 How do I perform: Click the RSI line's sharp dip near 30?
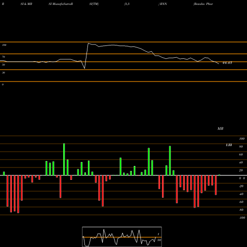(x=84, y=68)
